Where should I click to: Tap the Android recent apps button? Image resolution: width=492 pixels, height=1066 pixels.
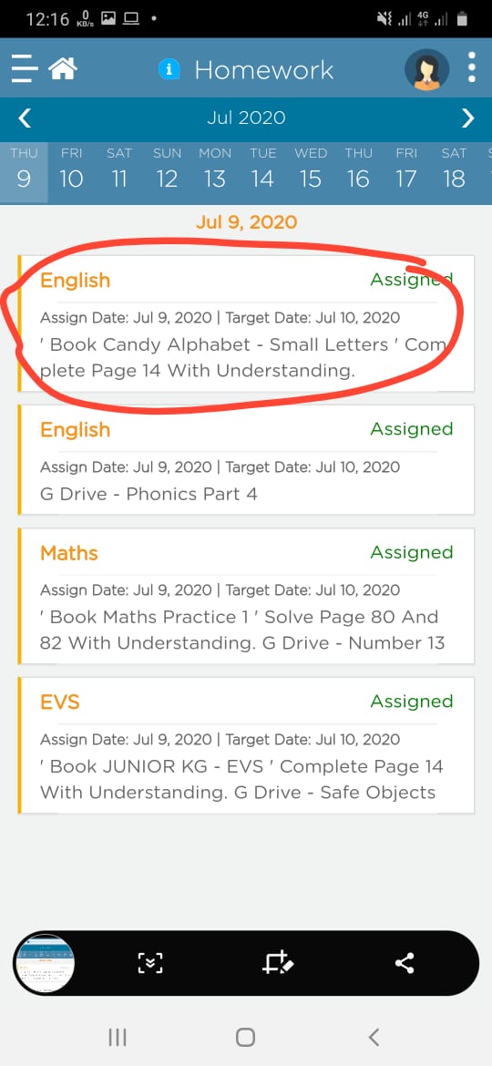[x=118, y=1037]
